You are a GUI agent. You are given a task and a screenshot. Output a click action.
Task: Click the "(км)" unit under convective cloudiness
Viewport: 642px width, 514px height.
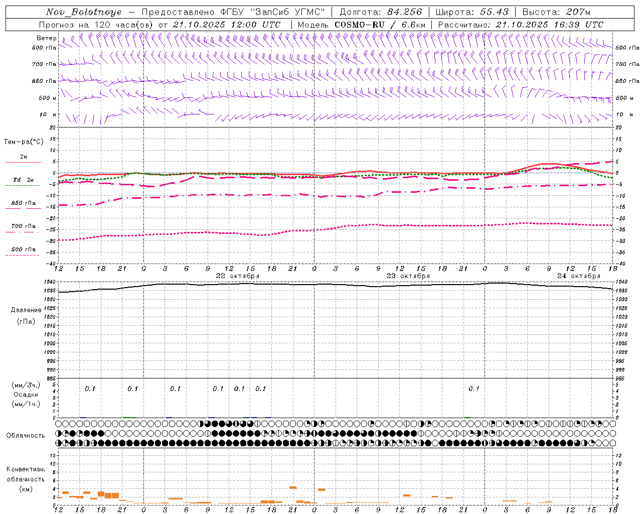(26, 489)
